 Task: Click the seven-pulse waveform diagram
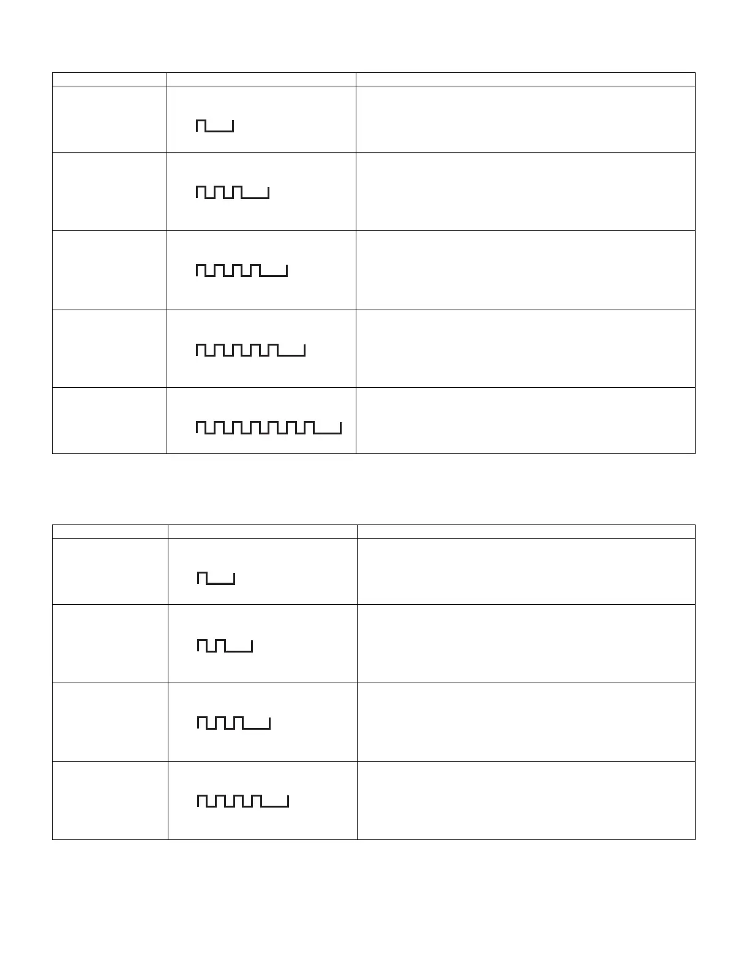(268, 427)
